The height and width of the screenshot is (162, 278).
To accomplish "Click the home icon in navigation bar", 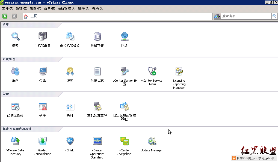I will pos(26,16).
